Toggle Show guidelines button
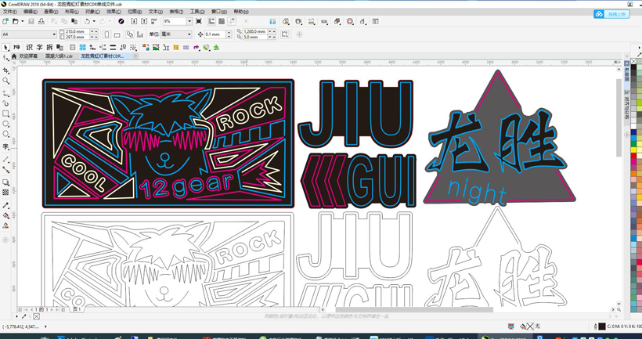Image resolution: width=642 pixels, height=339 pixels. pos(233,21)
